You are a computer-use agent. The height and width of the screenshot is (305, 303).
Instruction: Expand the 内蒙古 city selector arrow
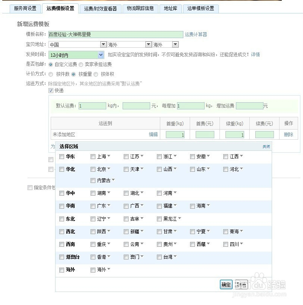pyautogui.click(x=113, y=180)
